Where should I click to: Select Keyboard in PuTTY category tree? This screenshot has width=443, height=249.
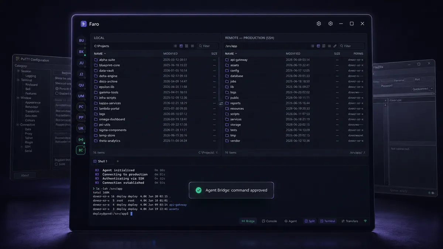(x=31, y=84)
